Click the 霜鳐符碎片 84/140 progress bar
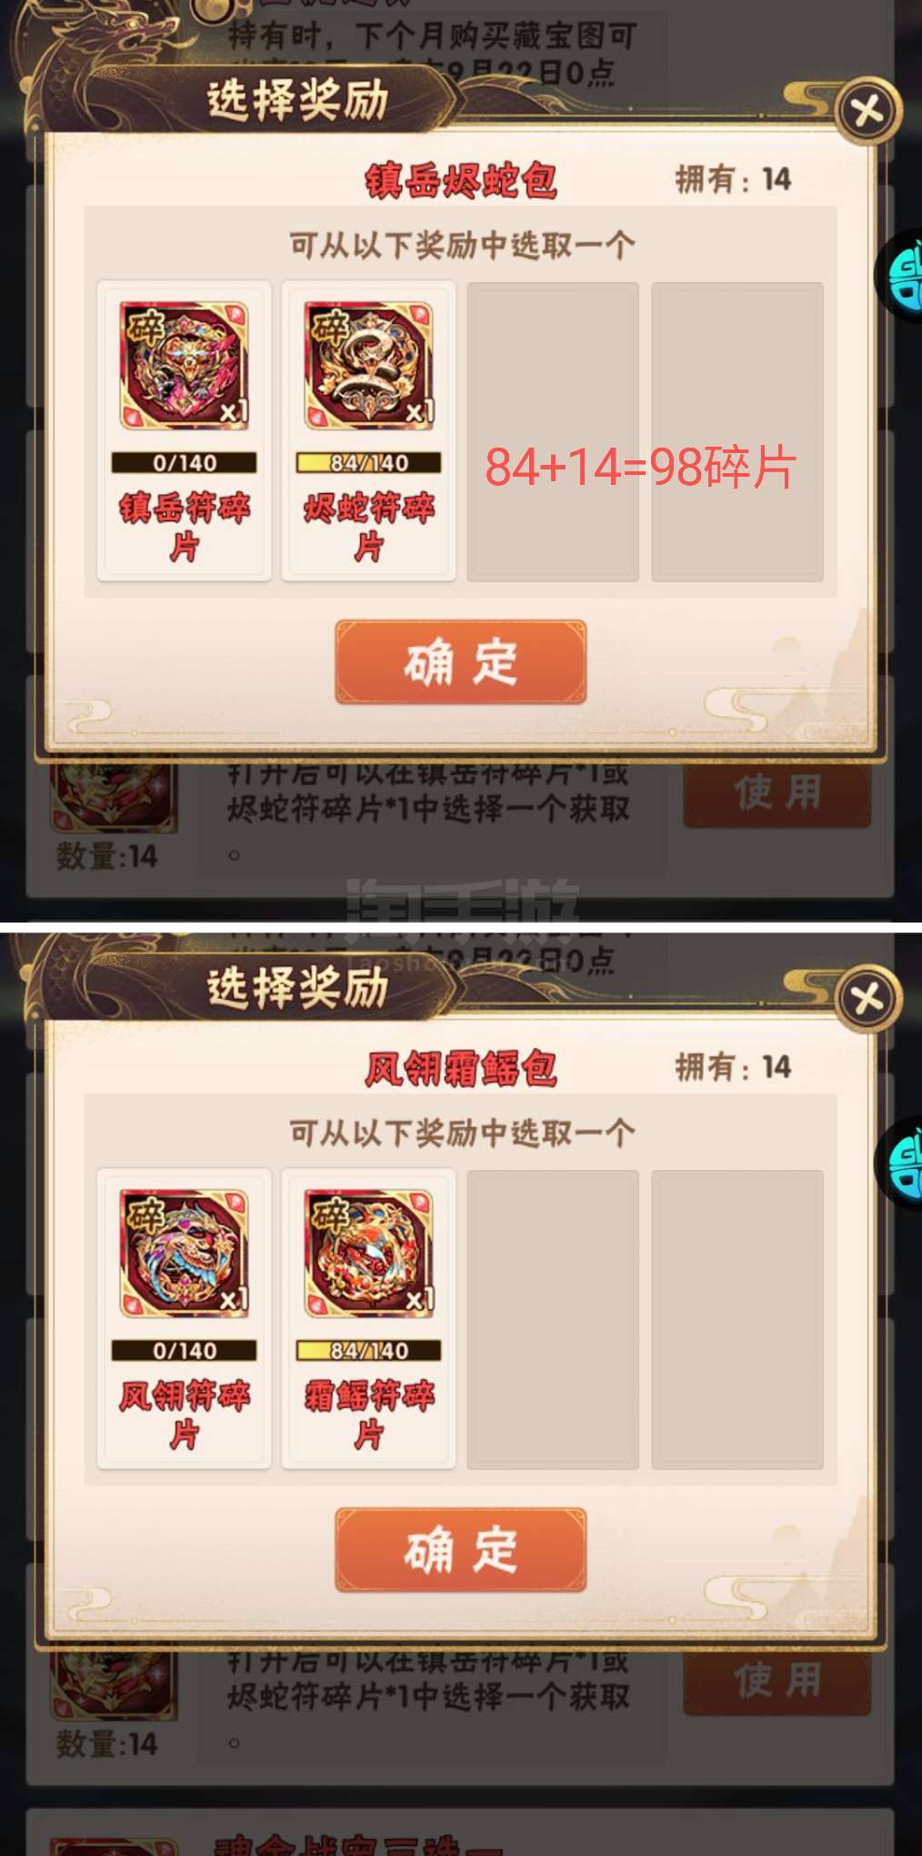The width and height of the screenshot is (922, 1856). 369,1350
